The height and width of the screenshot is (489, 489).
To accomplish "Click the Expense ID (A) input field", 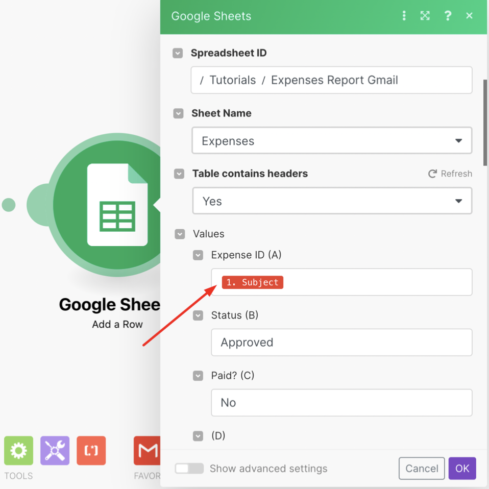I will [x=341, y=282].
